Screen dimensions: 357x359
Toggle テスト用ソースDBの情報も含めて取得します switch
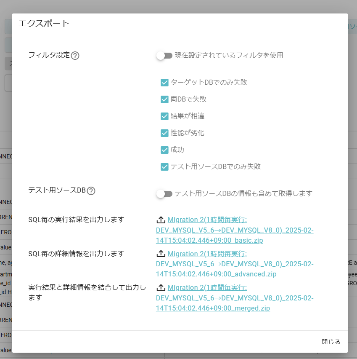tap(164, 194)
